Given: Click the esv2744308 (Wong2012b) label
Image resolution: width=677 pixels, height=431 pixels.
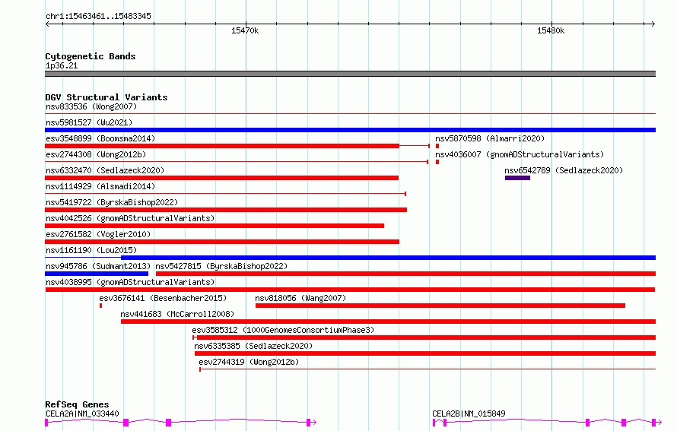Looking at the screenshot, I should pos(96,154).
